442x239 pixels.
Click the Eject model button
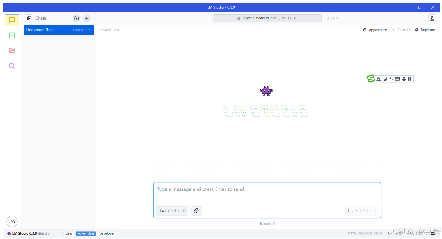tap(333, 18)
